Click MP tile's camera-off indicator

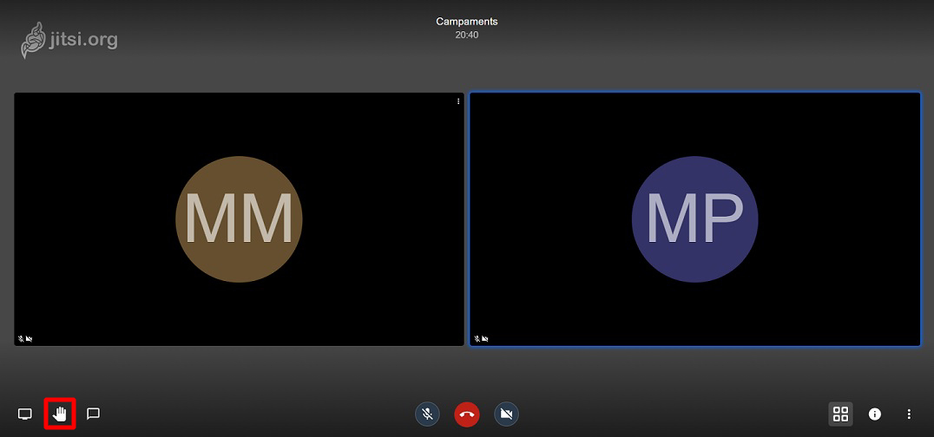(485, 339)
